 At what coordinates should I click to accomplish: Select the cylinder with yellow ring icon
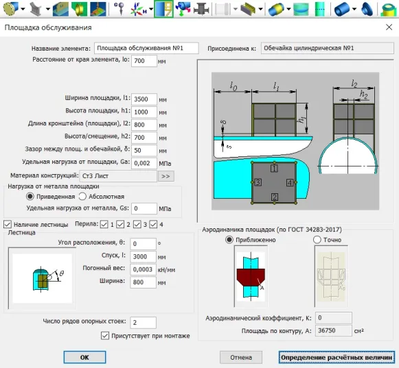pyautogui.click(x=276, y=9)
